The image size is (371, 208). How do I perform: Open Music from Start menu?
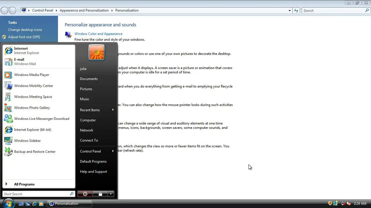point(85,99)
